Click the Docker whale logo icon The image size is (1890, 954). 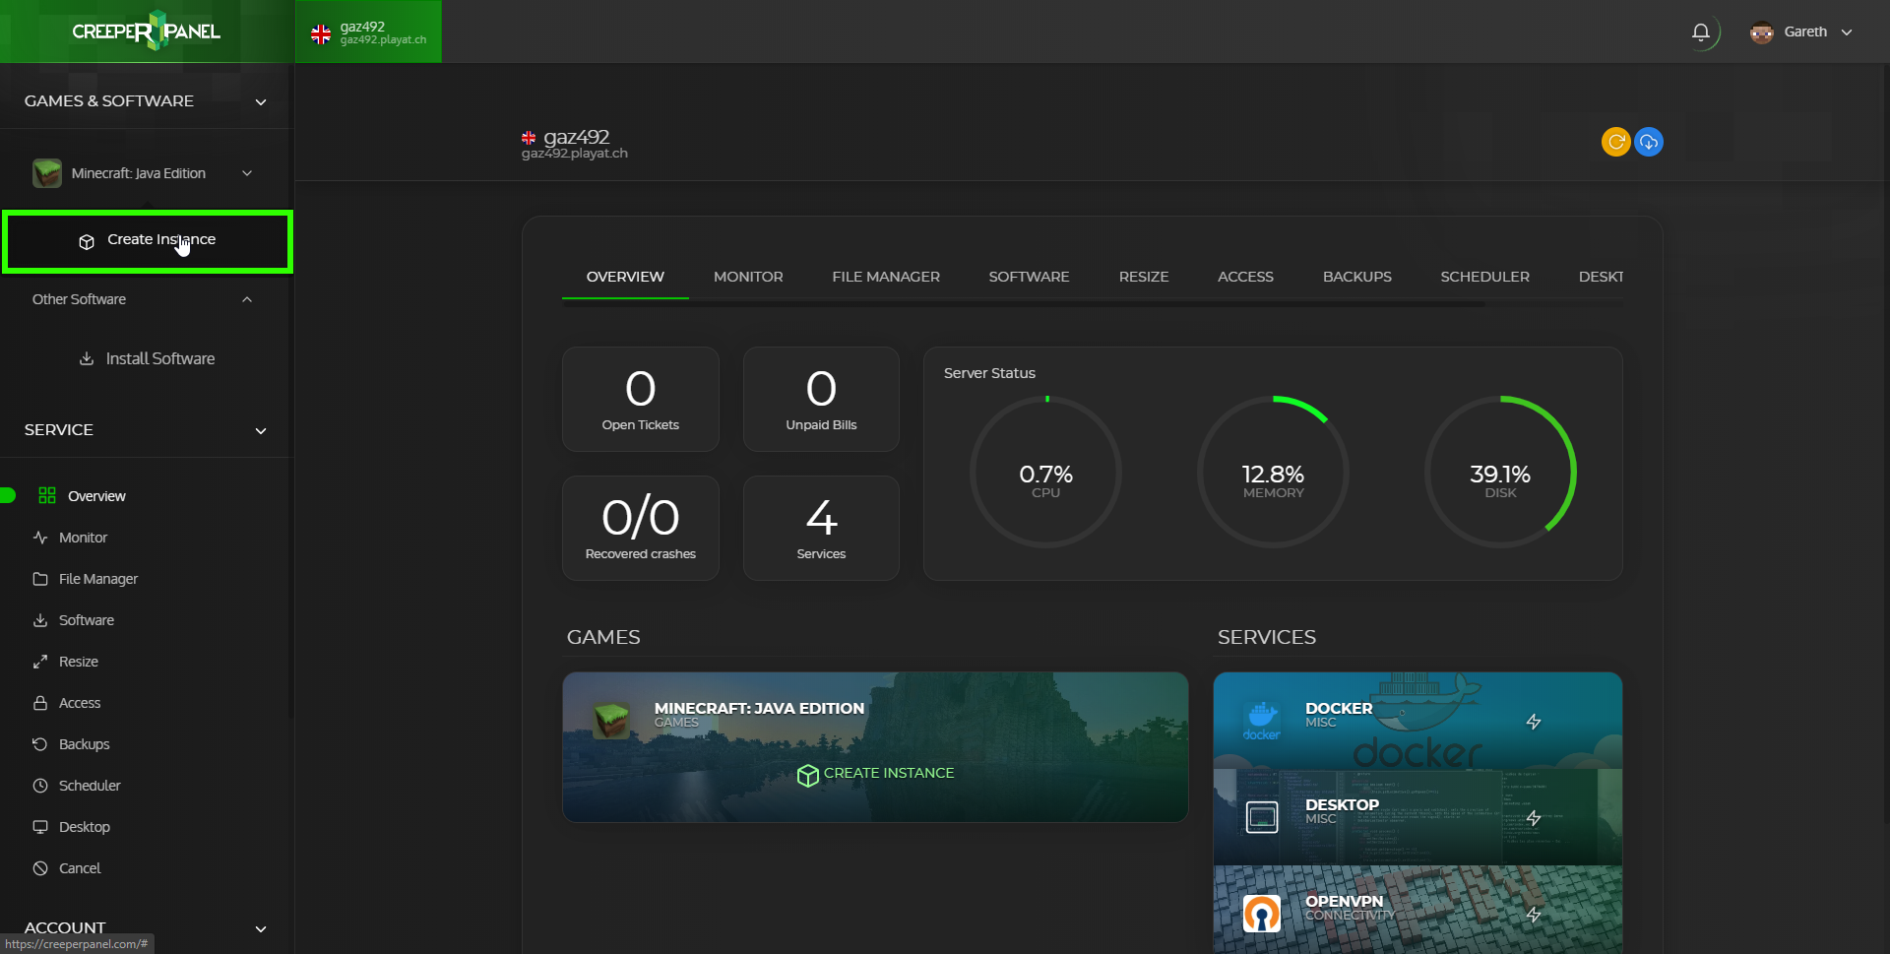pyautogui.click(x=1262, y=720)
